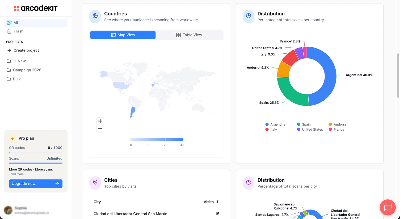
Task: Zoom in on the map with plus
Action: tap(100, 121)
